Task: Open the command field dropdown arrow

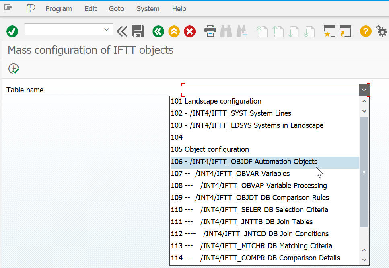Action: 107,29
